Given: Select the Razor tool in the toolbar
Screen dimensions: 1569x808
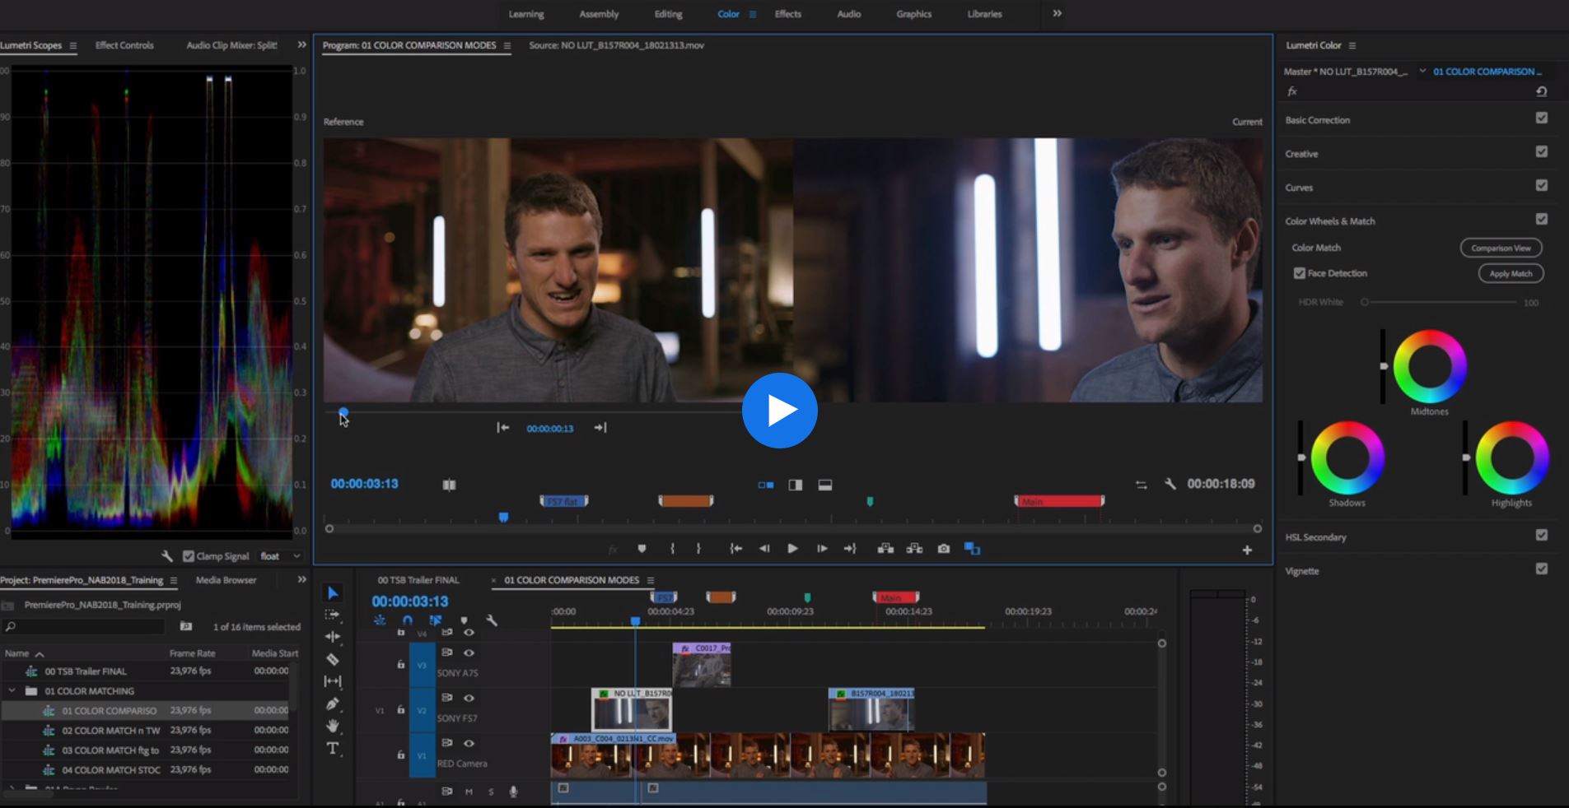Looking at the screenshot, I should click(333, 659).
